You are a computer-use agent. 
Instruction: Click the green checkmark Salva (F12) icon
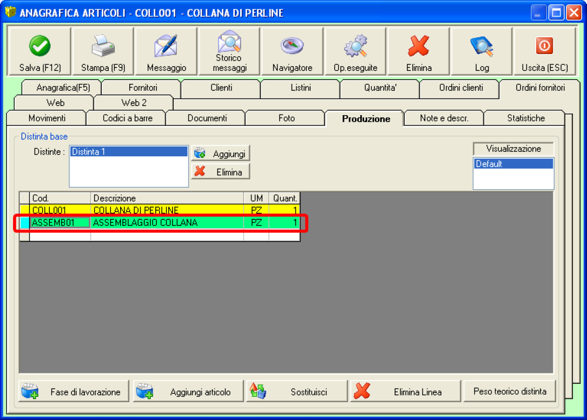coord(39,47)
